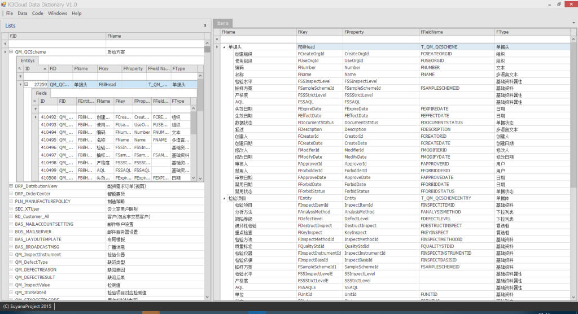578x314 pixels.
Task: Collapse entity row 27259 in Entitys grid
Action: tap(25, 85)
